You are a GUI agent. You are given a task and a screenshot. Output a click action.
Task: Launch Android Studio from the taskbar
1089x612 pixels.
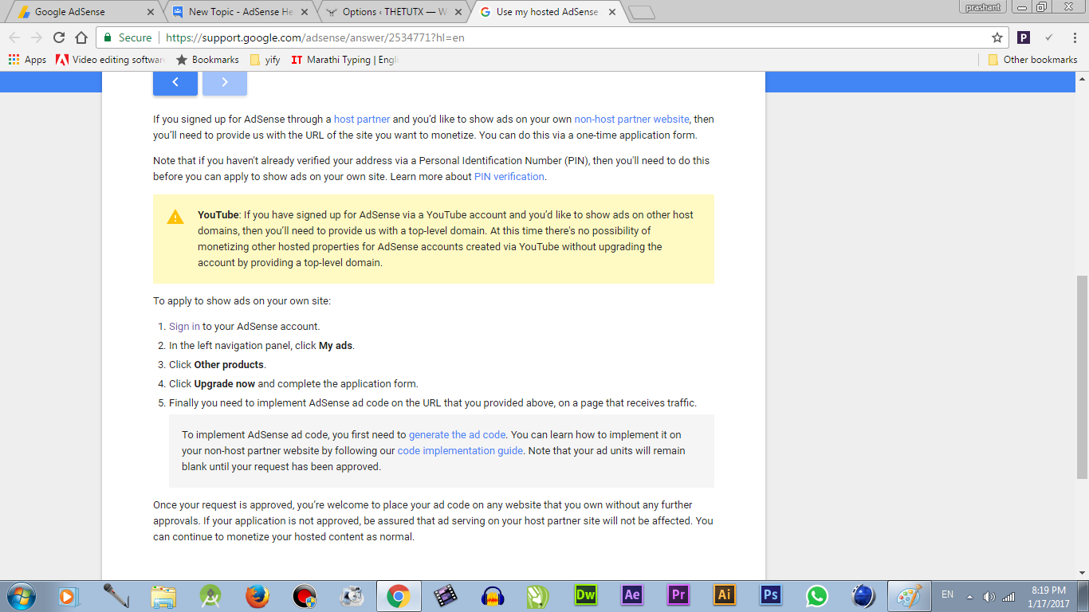pyautogui.click(x=210, y=596)
